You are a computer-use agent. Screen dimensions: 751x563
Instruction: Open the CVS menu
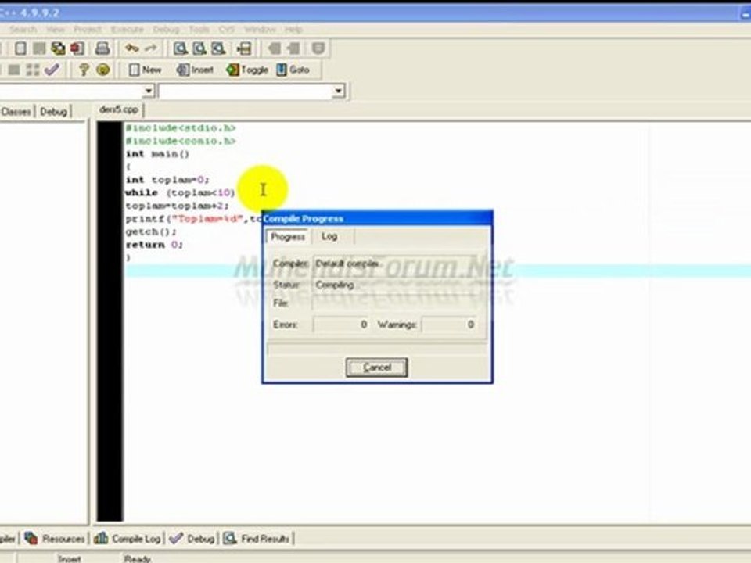coord(227,30)
